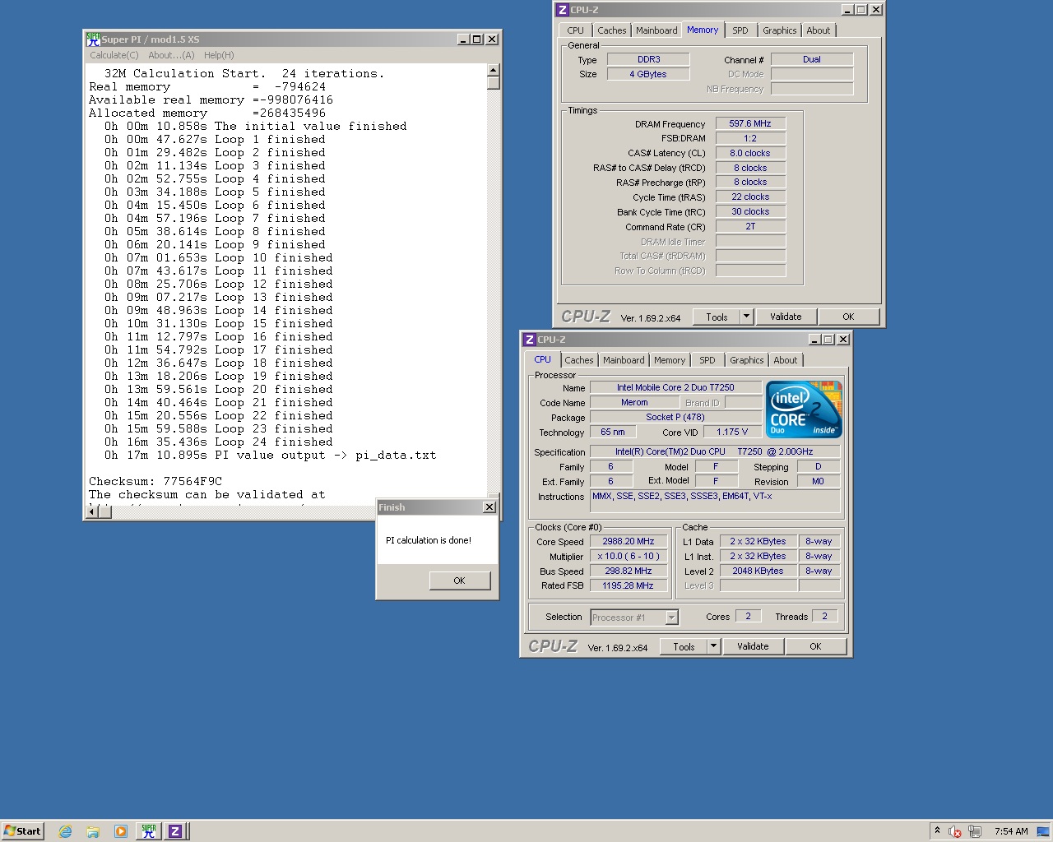Viewport: 1053px width, 842px height.
Task: Expand Tools dropdown arrow in lower CPU-Z window
Action: (713, 647)
